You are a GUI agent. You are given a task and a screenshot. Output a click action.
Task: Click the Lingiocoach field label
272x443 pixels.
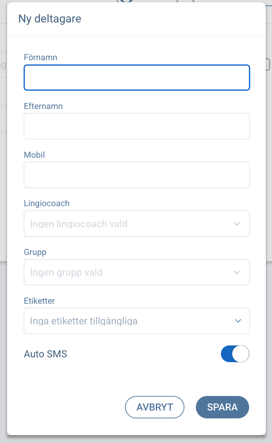click(47, 203)
